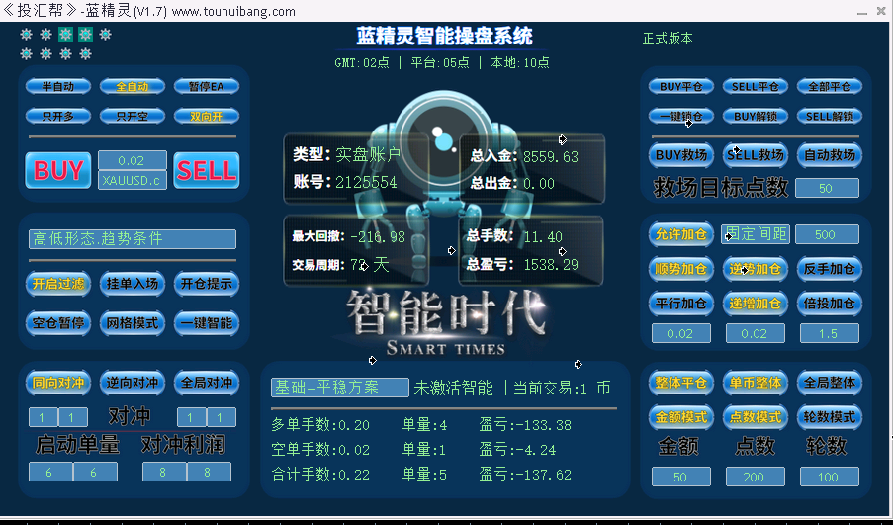Screen dimensions: 893x525
Task: Click 整体平仓 overall close
Action: 681,383
